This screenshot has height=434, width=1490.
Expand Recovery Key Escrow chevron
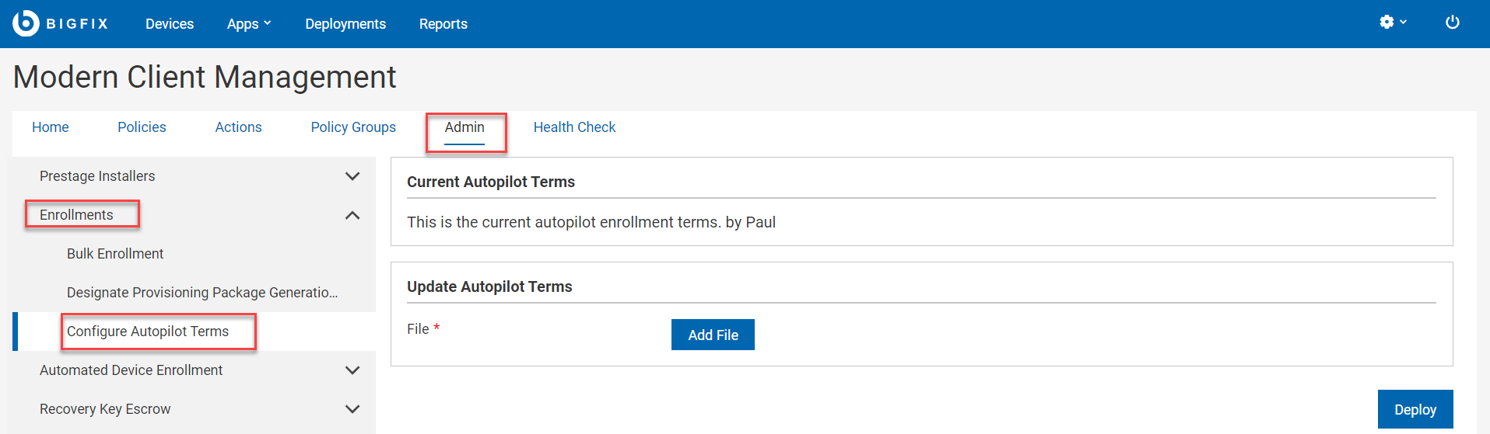coord(352,409)
